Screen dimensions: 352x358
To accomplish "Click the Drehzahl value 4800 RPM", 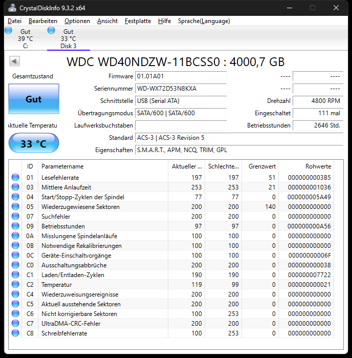I will (318, 101).
